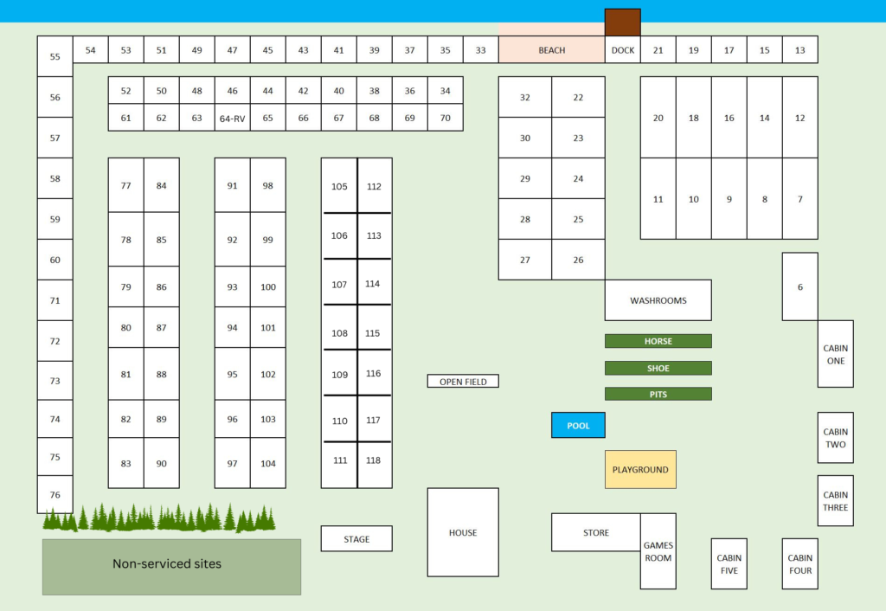Select CABIN ONE
This screenshot has height=611, width=886.
point(835,354)
